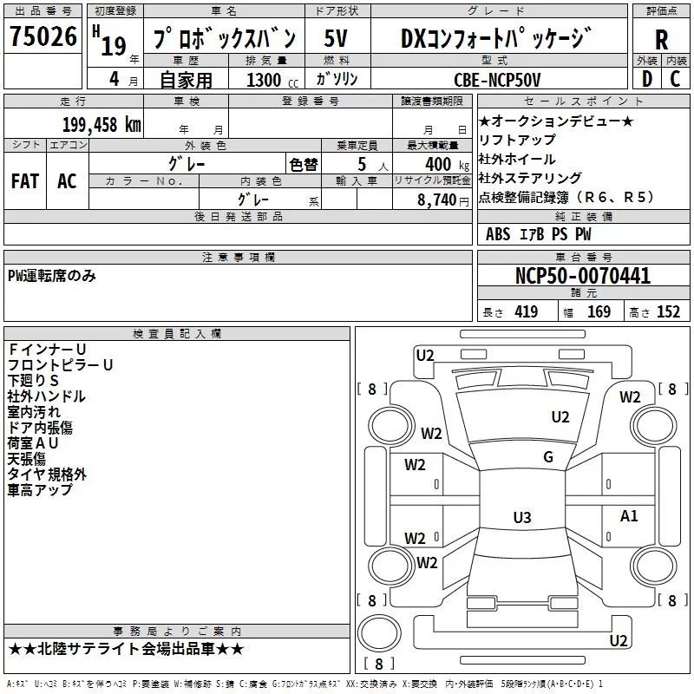
Task: Click inspector note 天張傷
Action: click(27, 459)
